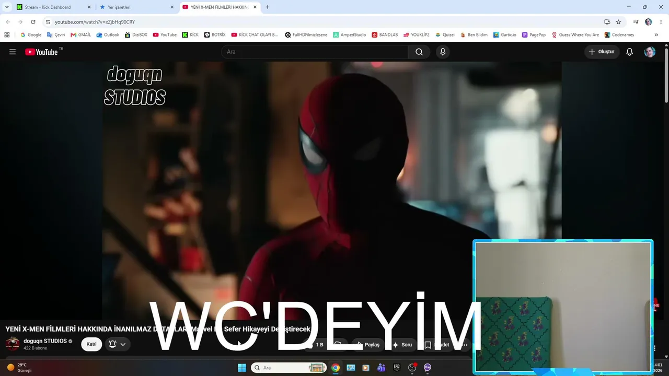Bookmark this page with the star
The height and width of the screenshot is (376, 669).
pos(618,22)
